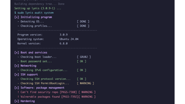Screen dimensions: 185x104
Task: Click the Ubuntu 24.04 operating system value
Action: (69, 39)
